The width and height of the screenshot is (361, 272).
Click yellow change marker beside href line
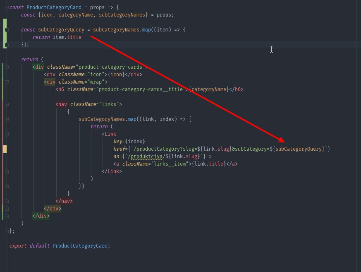click(x=5, y=149)
